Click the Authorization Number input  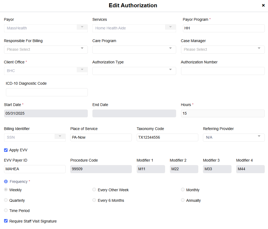click(x=223, y=71)
